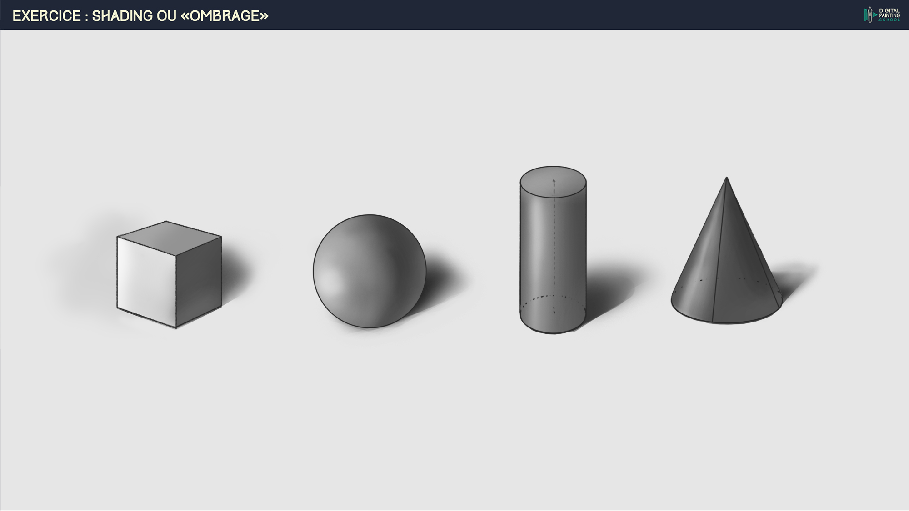Click the Digital Painting School logo icon
909x511 pixels.
click(x=869, y=15)
